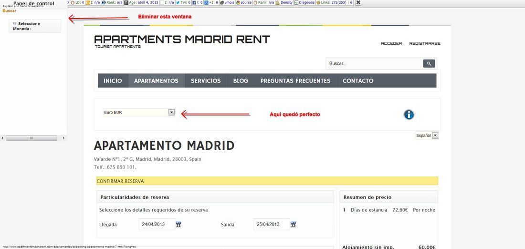This screenshot has height=249, width=525.
Task: Click the Salida date field 25/04/2013
Action: coord(272,224)
